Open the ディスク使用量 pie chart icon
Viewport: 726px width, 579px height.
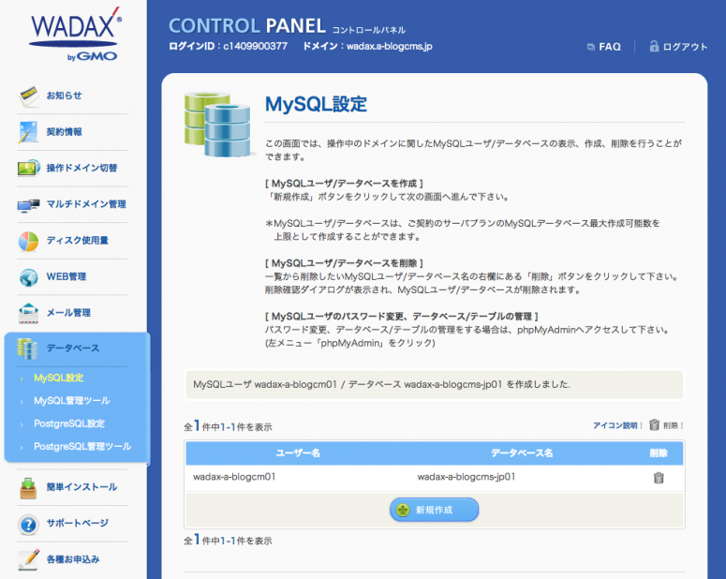tap(29, 241)
